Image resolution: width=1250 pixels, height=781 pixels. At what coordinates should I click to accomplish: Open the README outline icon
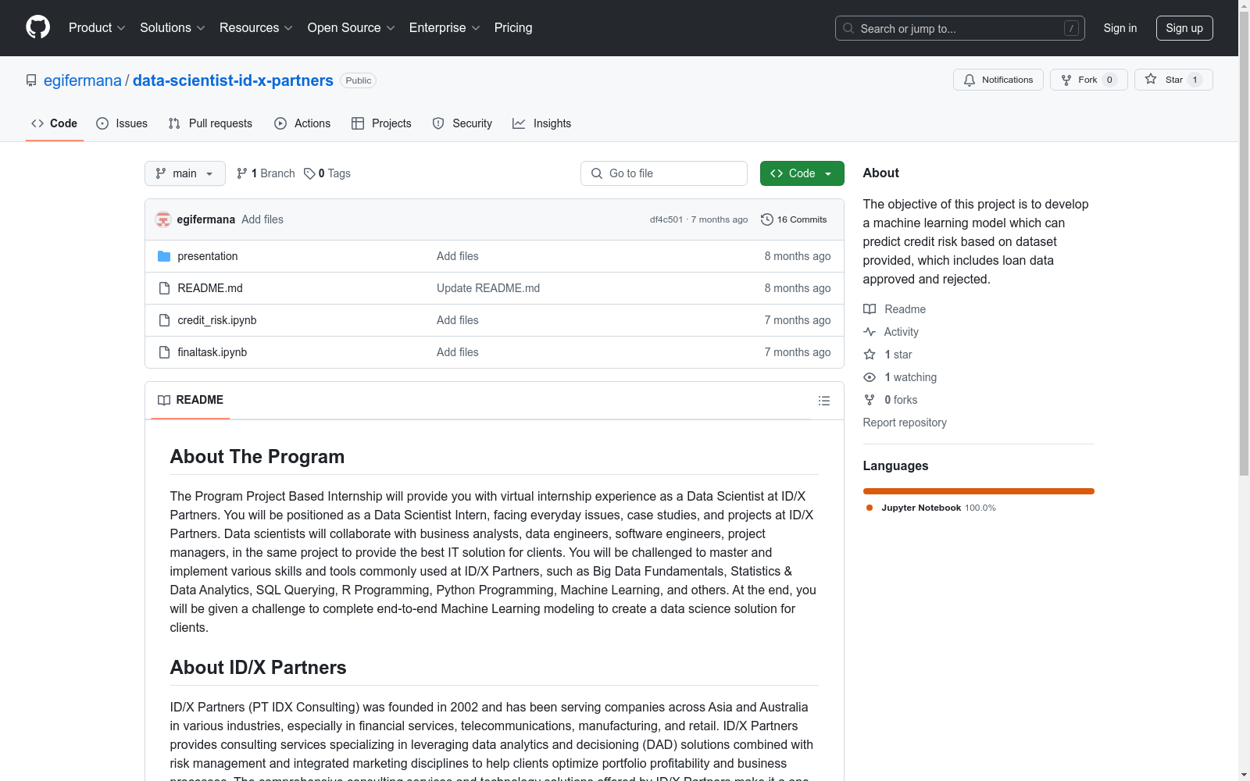click(824, 401)
